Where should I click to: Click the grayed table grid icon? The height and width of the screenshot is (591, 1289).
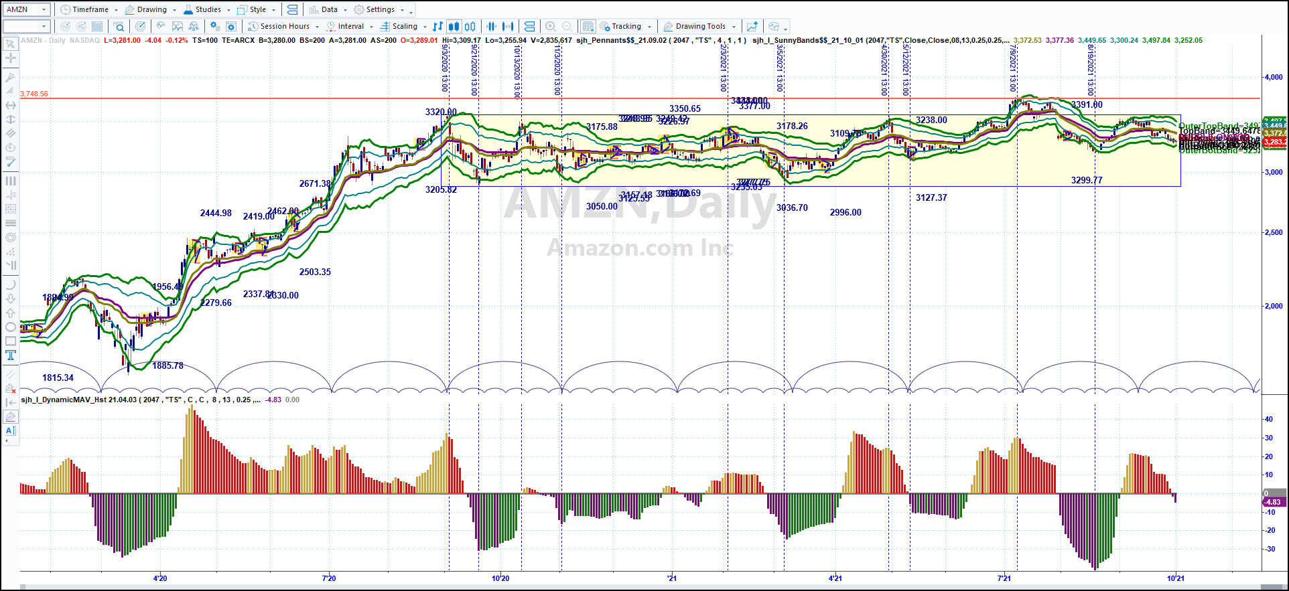pos(97,26)
